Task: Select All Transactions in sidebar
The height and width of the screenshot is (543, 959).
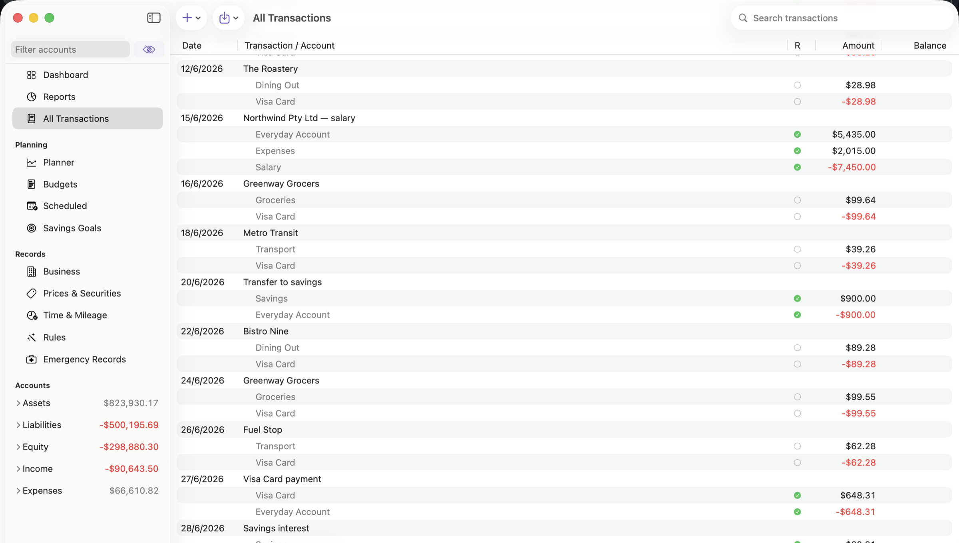Action: tap(88, 118)
